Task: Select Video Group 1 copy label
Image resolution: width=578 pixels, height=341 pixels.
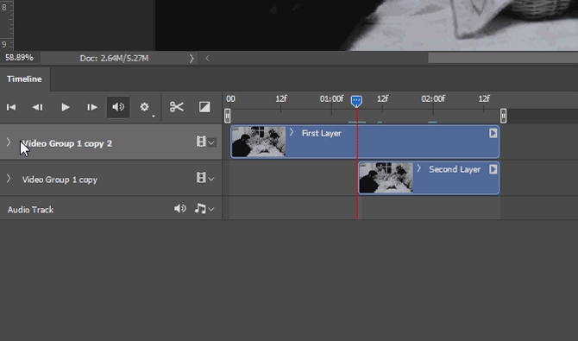Action: pos(60,180)
